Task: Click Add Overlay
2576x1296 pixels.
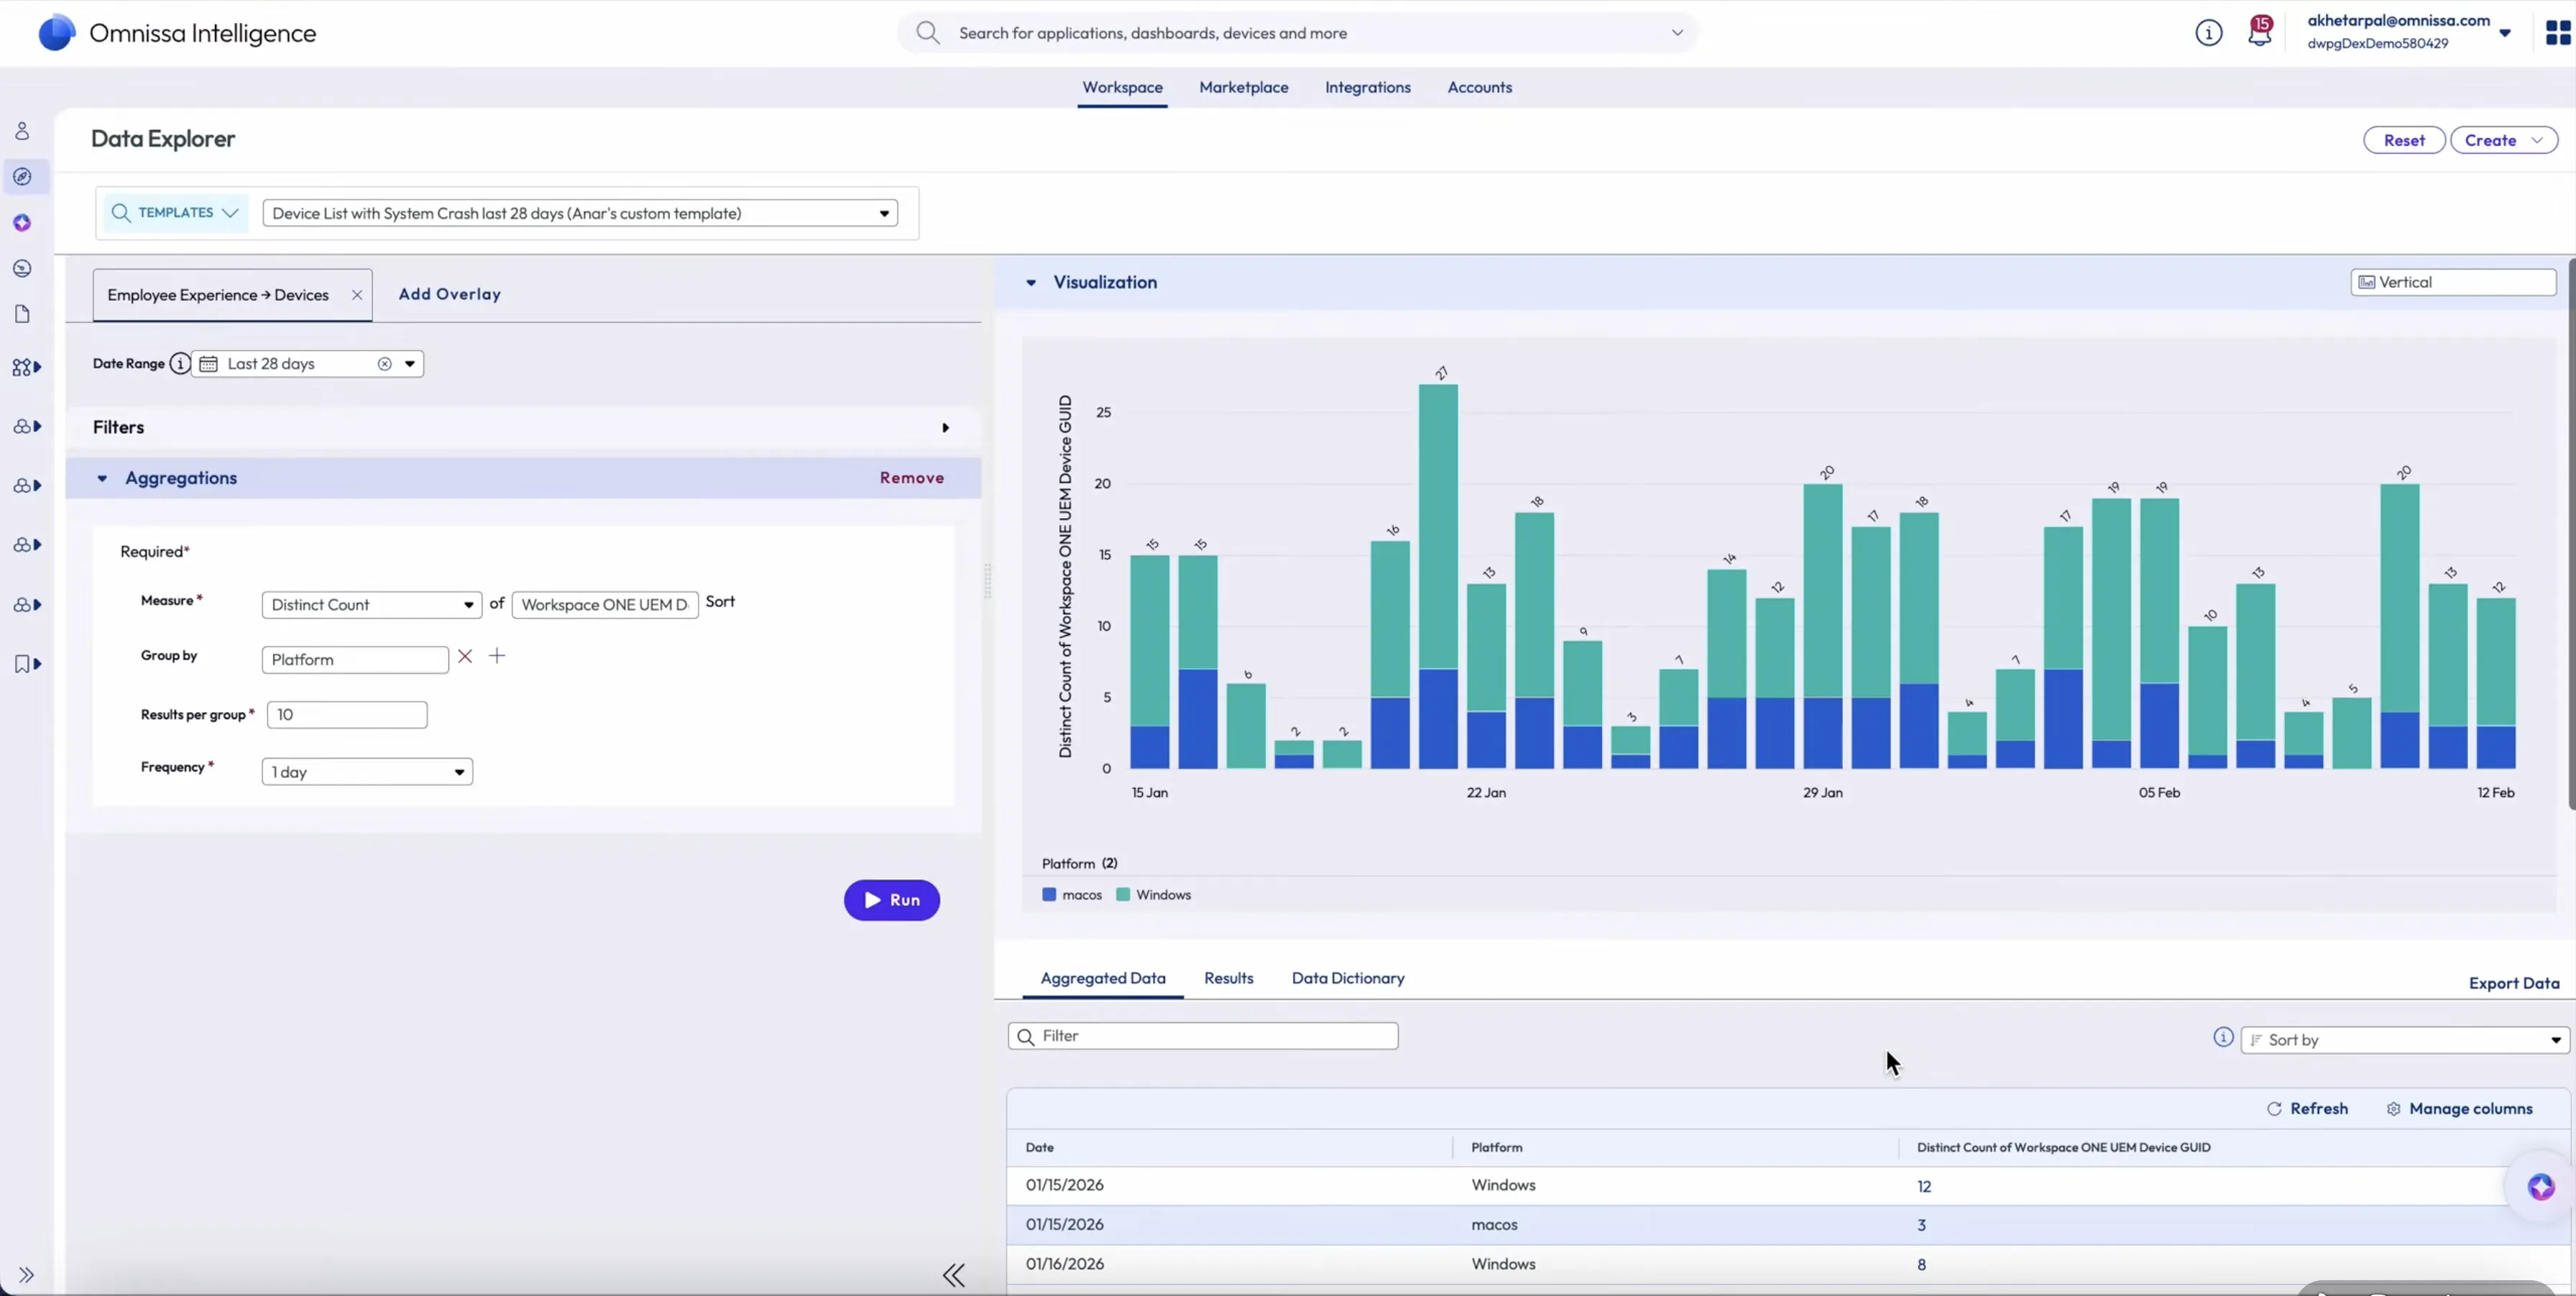Action: tap(450, 295)
